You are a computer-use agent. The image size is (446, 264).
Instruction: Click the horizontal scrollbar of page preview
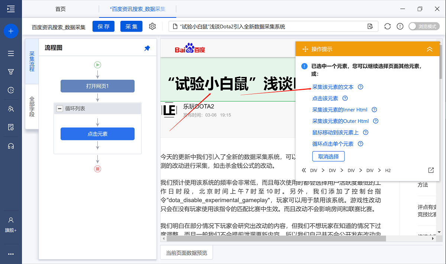(276, 238)
